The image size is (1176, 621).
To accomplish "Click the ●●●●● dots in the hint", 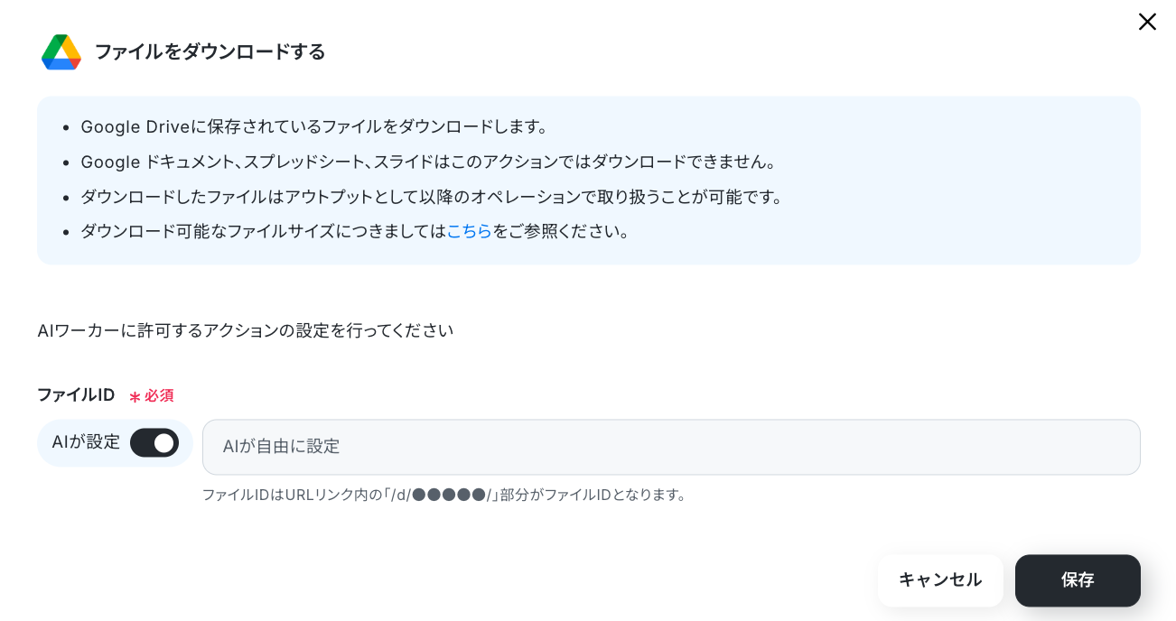I will tap(449, 495).
